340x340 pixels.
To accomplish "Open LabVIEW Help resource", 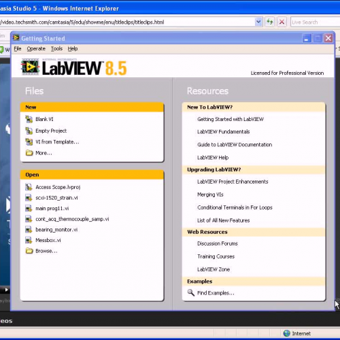I will (213, 158).
